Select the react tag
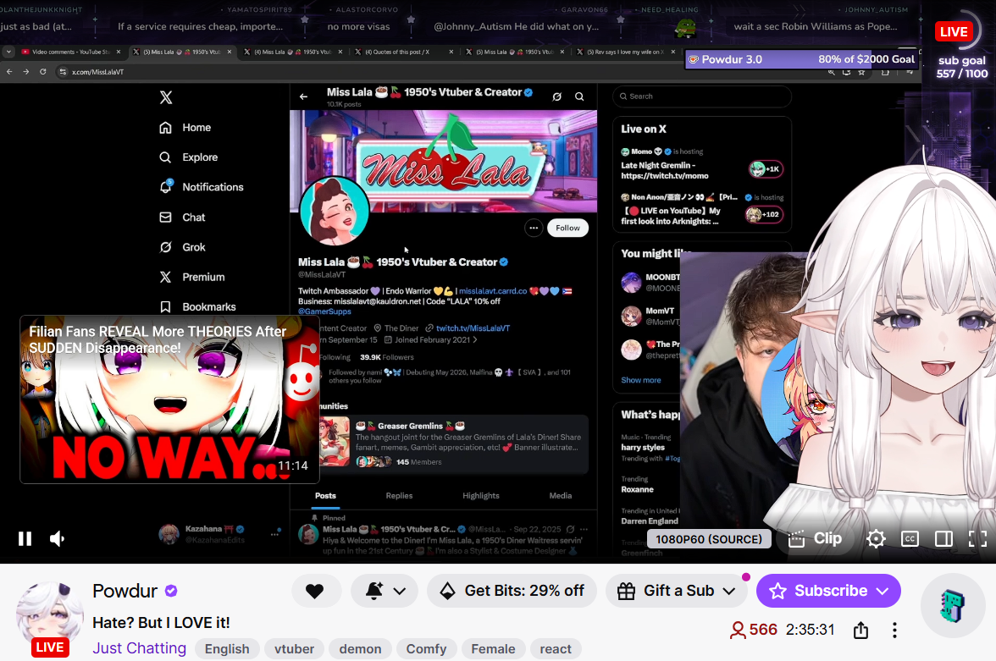Screen dimensions: 996x661 [x=556, y=649]
